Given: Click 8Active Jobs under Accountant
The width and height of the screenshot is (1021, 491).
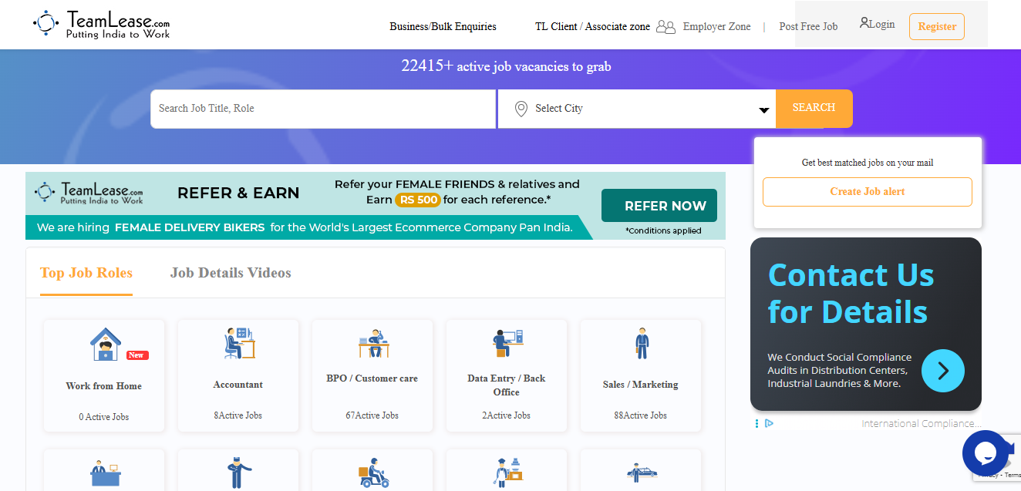Looking at the screenshot, I should (238, 415).
